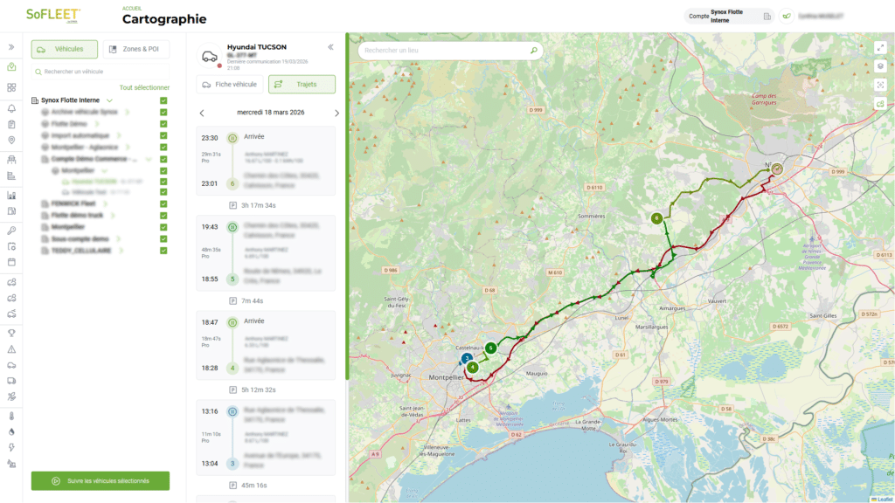
Task: Switch to the Zones & POI tab
Action: click(x=135, y=49)
